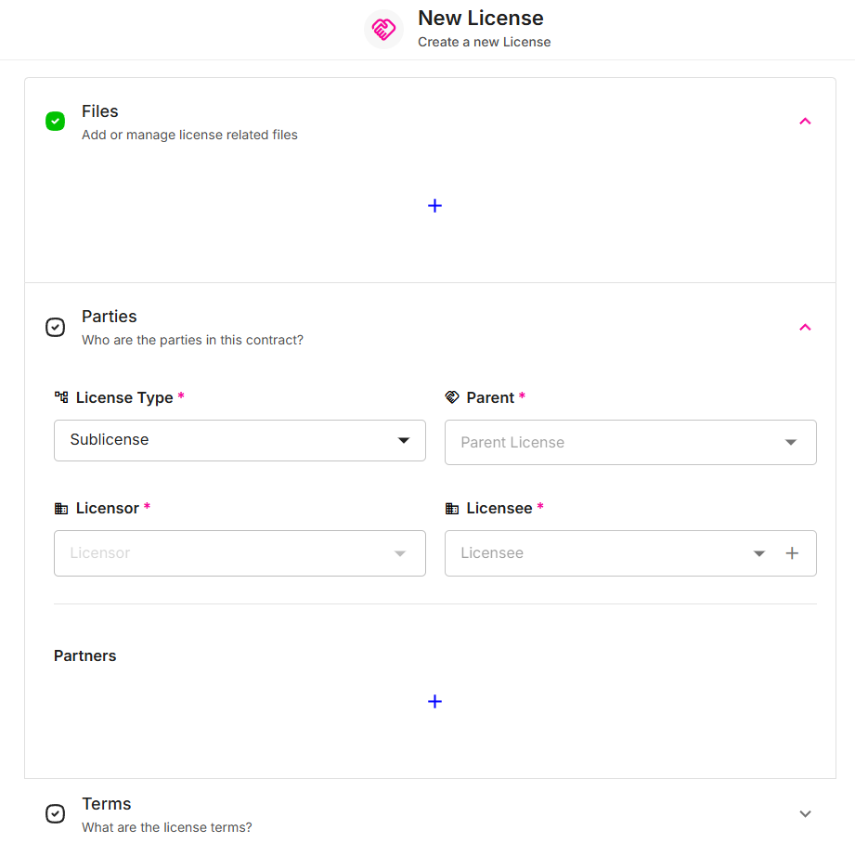Add a license file using the plus icon
Viewport: 855px width, 843px height.
pos(434,205)
